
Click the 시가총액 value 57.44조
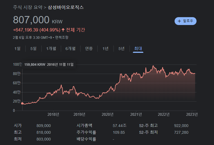[120, 126]
